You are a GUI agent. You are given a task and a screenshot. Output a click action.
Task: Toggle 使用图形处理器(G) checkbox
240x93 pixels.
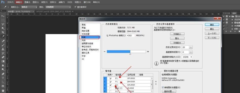[x=163, y=87]
